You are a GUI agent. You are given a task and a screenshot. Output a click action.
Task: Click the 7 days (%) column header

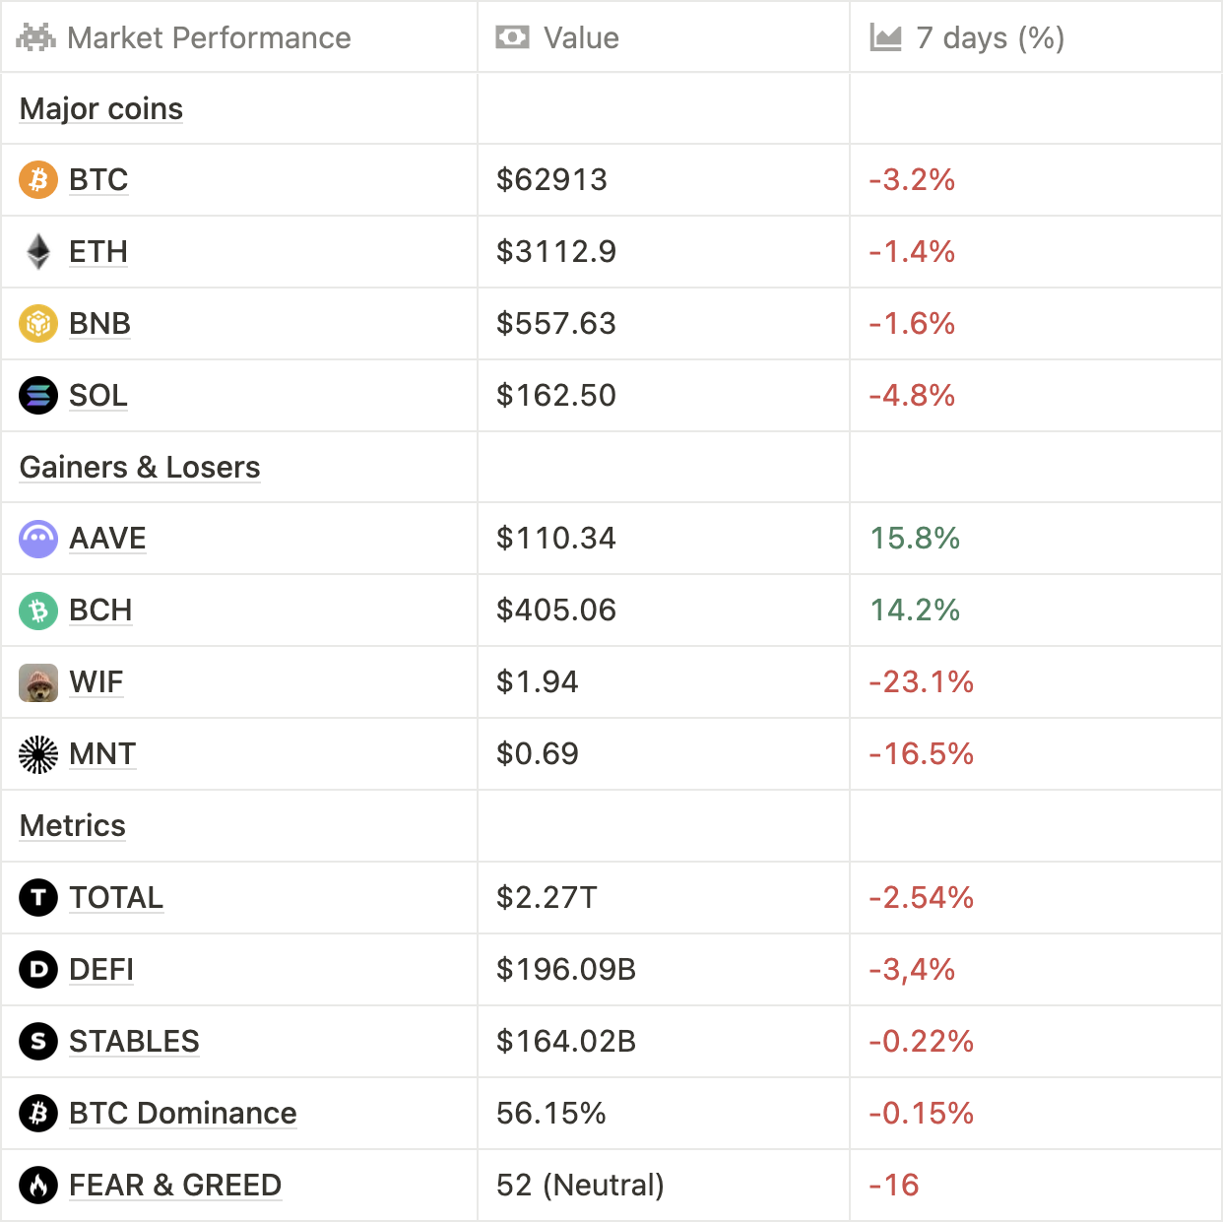click(990, 38)
